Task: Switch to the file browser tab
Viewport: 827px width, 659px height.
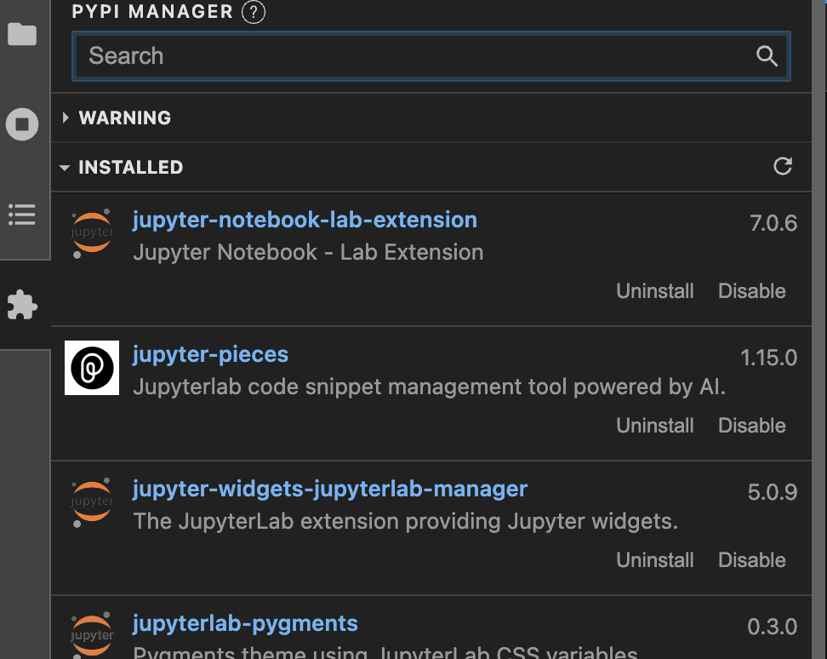Action: click(x=21, y=34)
